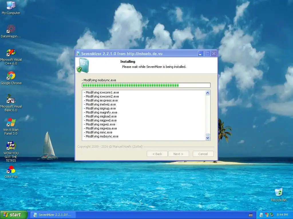The width and height of the screenshot is (293, 219).
Task: Select the 'Modifying icwconn1.exe' log line
Action: [102, 92]
